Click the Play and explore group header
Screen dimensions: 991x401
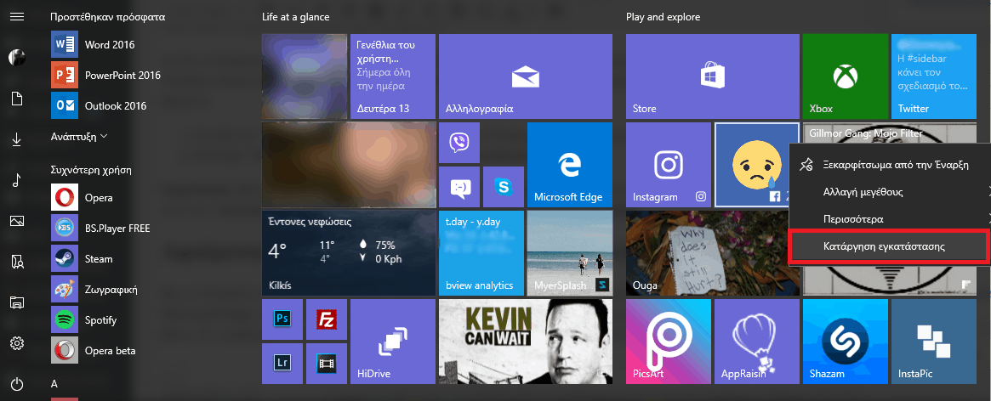(663, 17)
